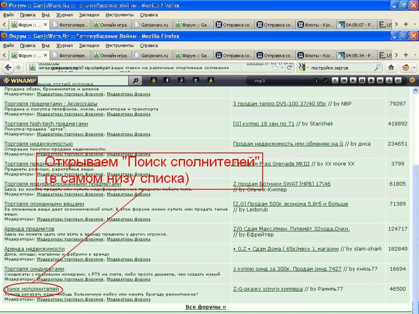
Task: Reload the page with the refresh icon
Action: [289, 68]
